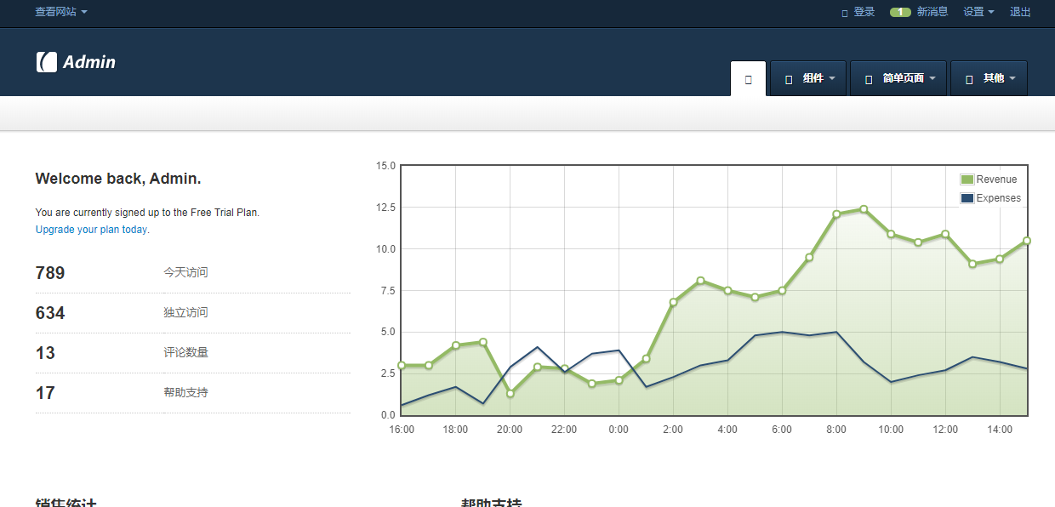
Task: Select the active white home tab
Action: [748, 79]
